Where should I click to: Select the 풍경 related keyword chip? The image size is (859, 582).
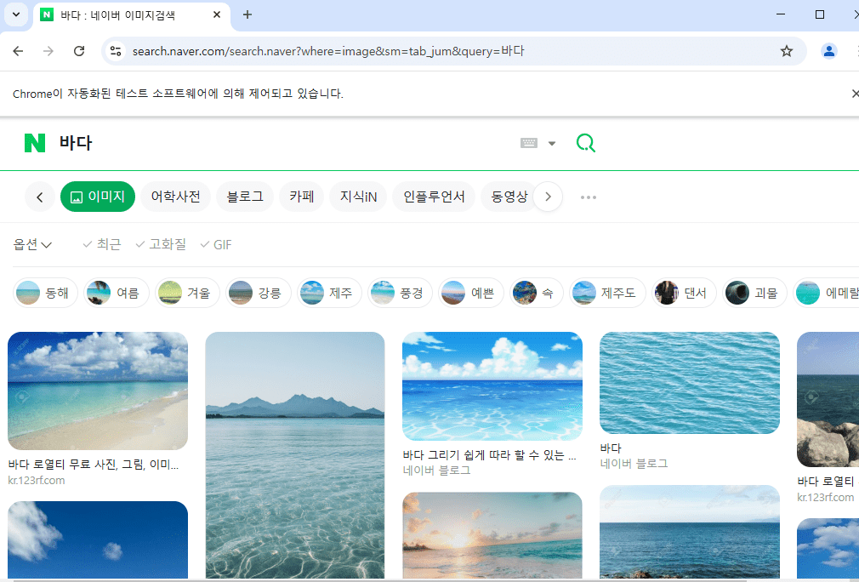point(400,294)
